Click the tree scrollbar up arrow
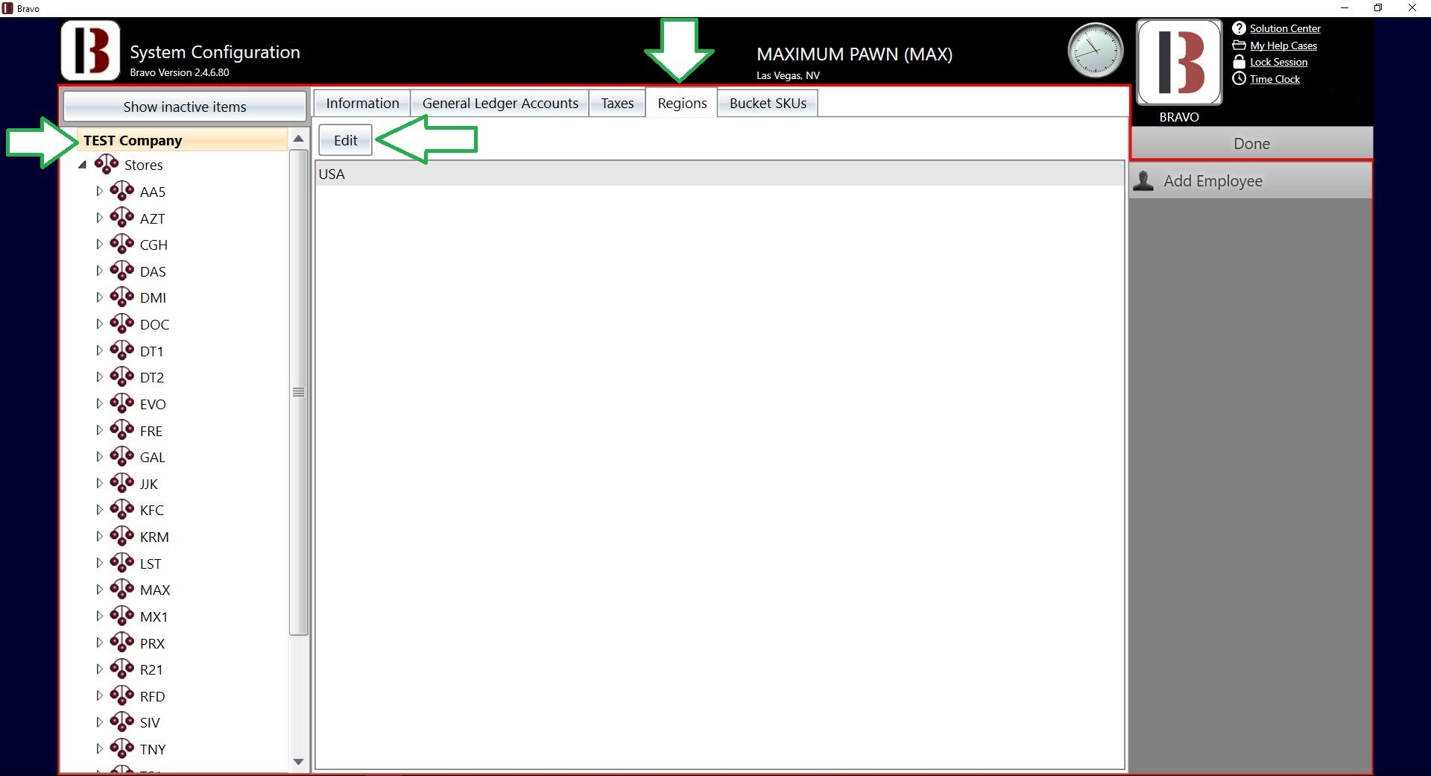Image resolution: width=1431 pixels, height=776 pixels. point(298,139)
